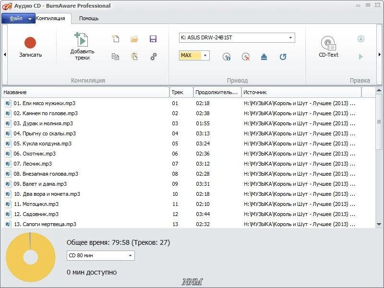
Task: Open the Помощь tab
Action: tap(89, 18)
